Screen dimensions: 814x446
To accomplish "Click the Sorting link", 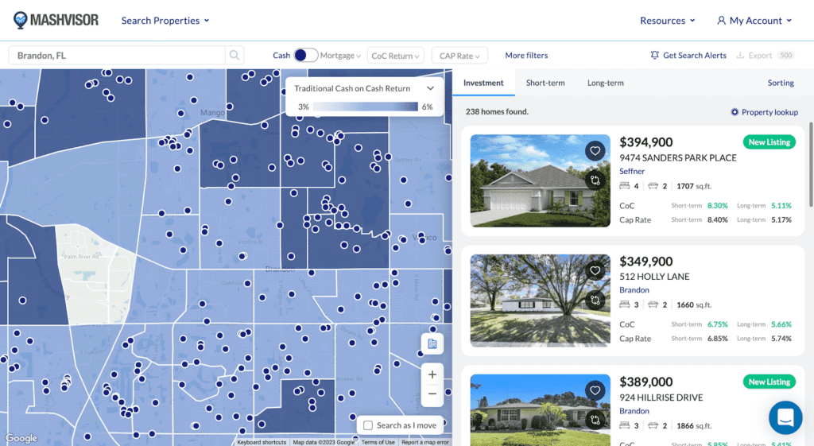I will click(x=781, y=83).
